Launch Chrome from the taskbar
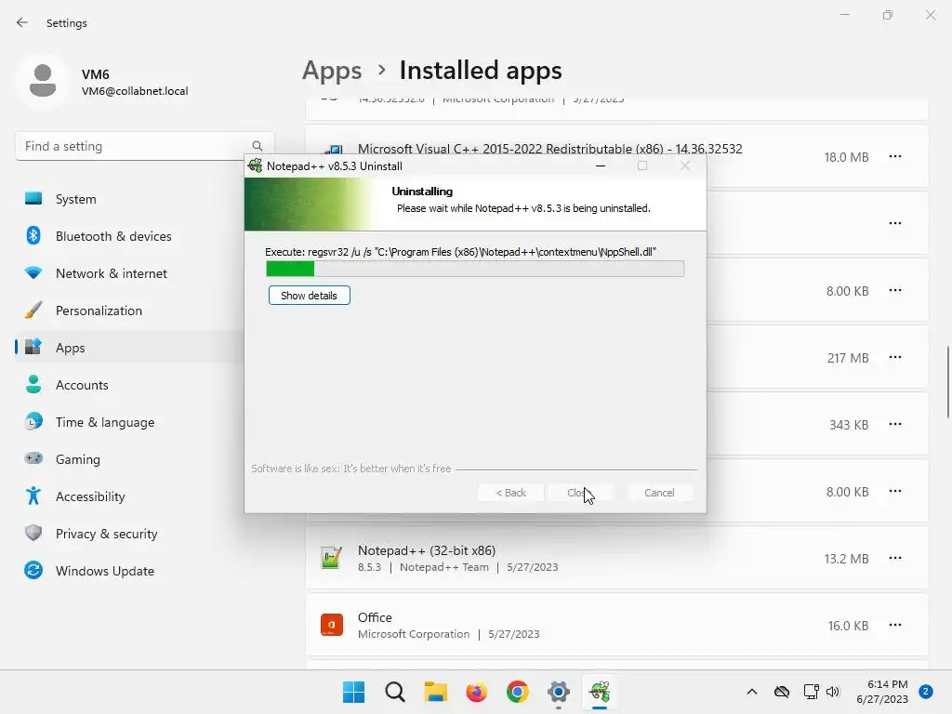 [517, 692]
